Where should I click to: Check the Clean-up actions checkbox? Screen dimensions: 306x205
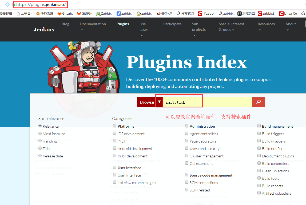coord(259,170)
